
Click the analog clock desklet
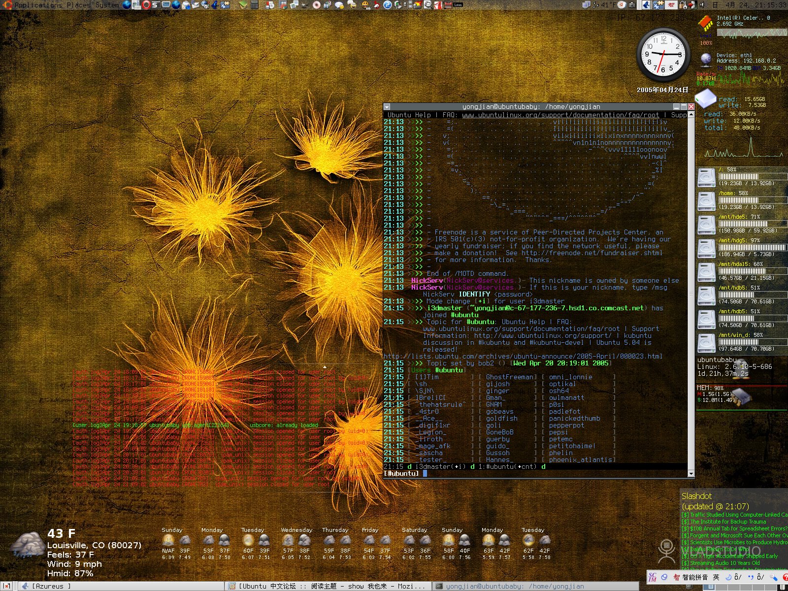click(x=662, y=54)
